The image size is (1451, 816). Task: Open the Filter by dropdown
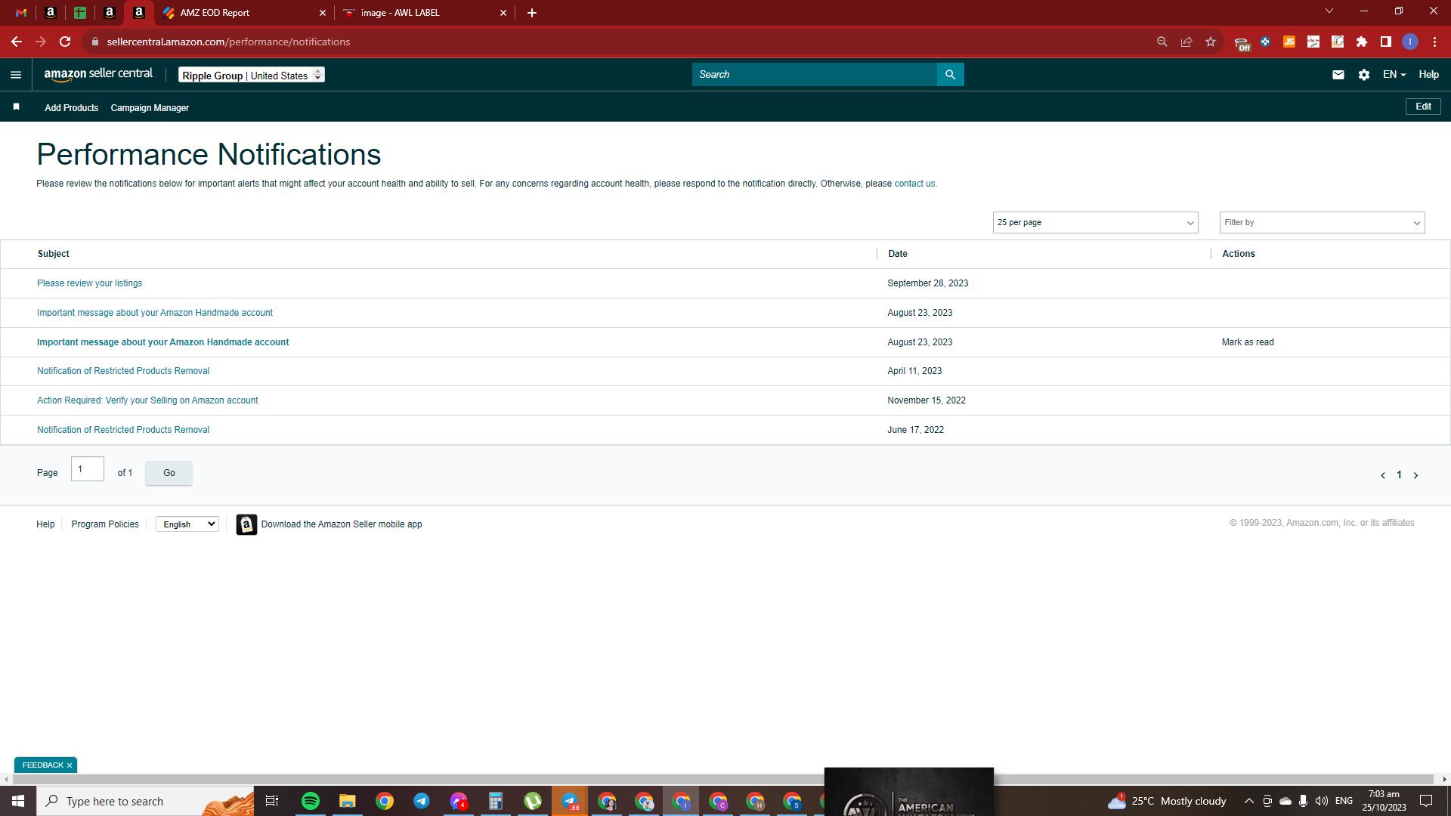point(1322,222)
